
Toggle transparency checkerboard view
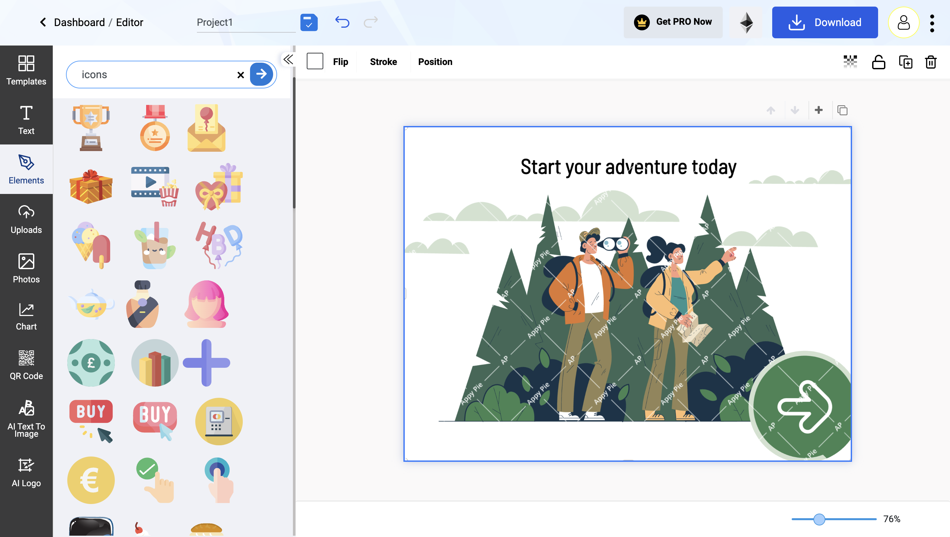[850, 61]
